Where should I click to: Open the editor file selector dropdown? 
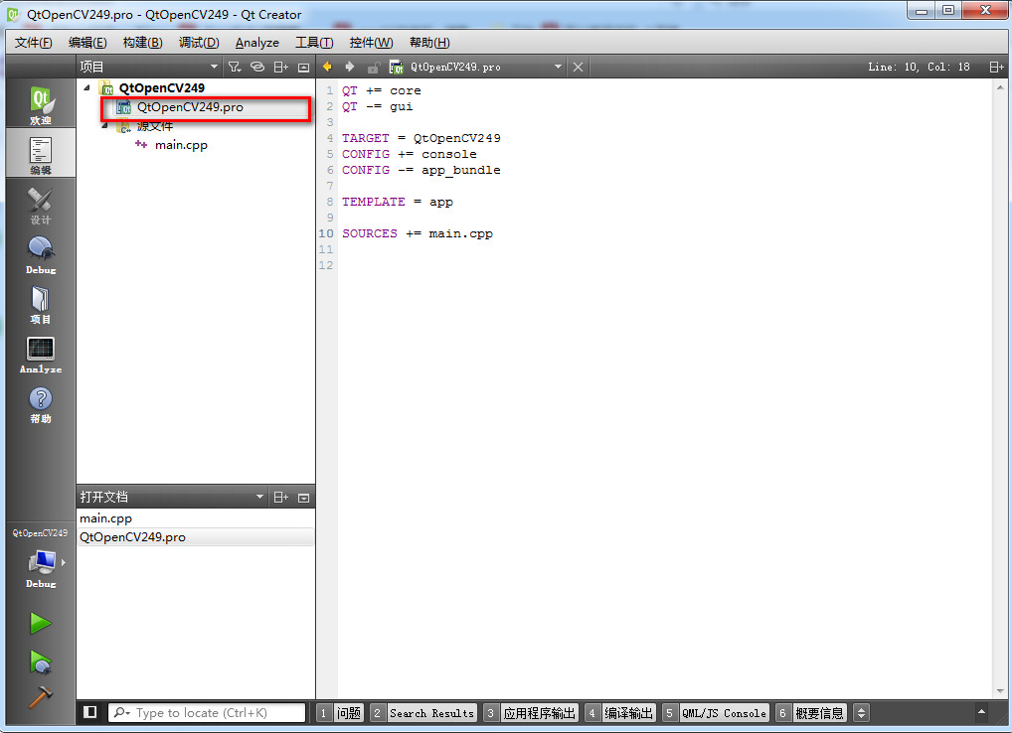558,67
